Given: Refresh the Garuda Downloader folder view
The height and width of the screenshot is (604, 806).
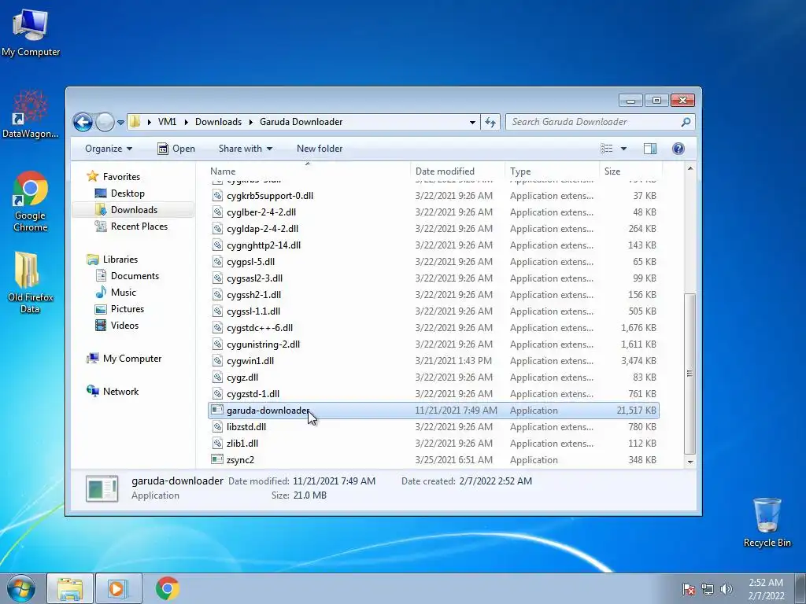Looking at the screenshot, I should pos(490,122).
